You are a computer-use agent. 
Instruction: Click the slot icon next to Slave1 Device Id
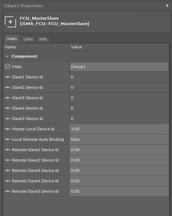tap(8, 77)
